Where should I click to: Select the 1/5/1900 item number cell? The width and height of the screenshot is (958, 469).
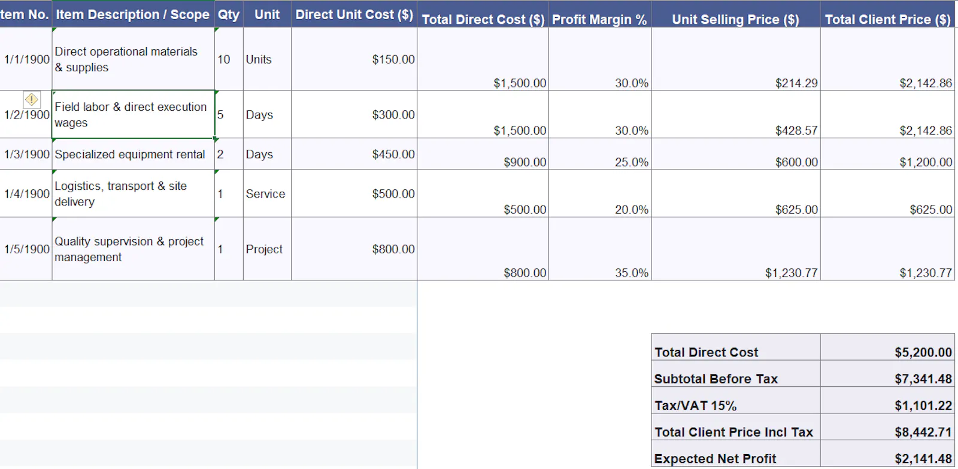[x=26, y=249]
